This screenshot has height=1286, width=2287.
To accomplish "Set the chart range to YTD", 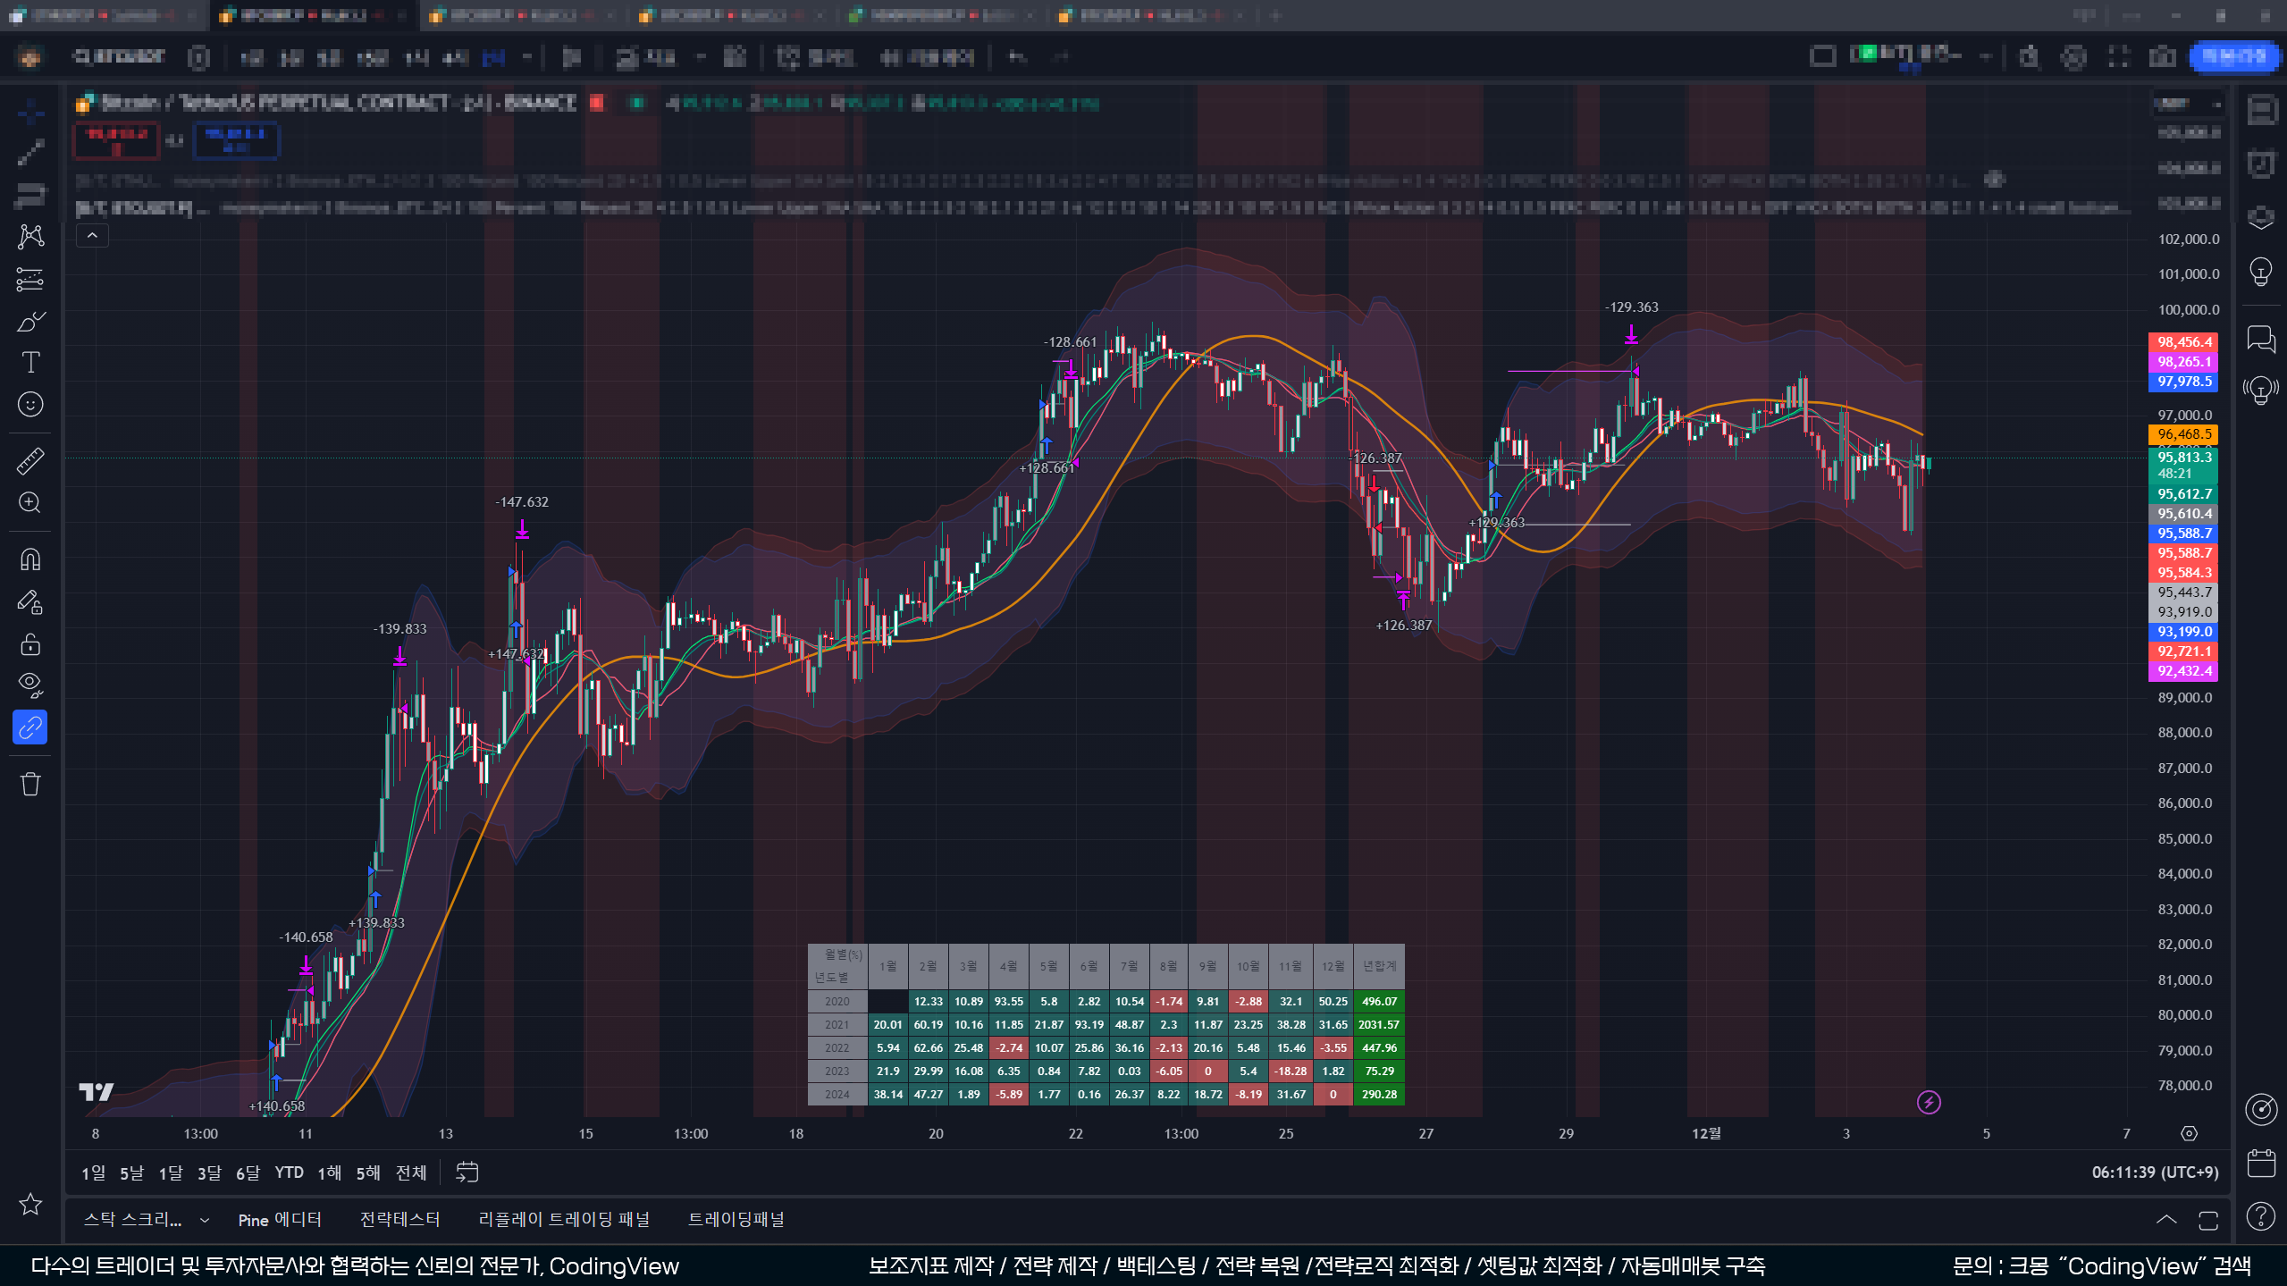I will [x=289, y=1173].
